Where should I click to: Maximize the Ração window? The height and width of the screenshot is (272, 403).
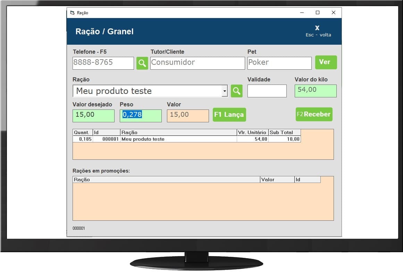point(317,13)
